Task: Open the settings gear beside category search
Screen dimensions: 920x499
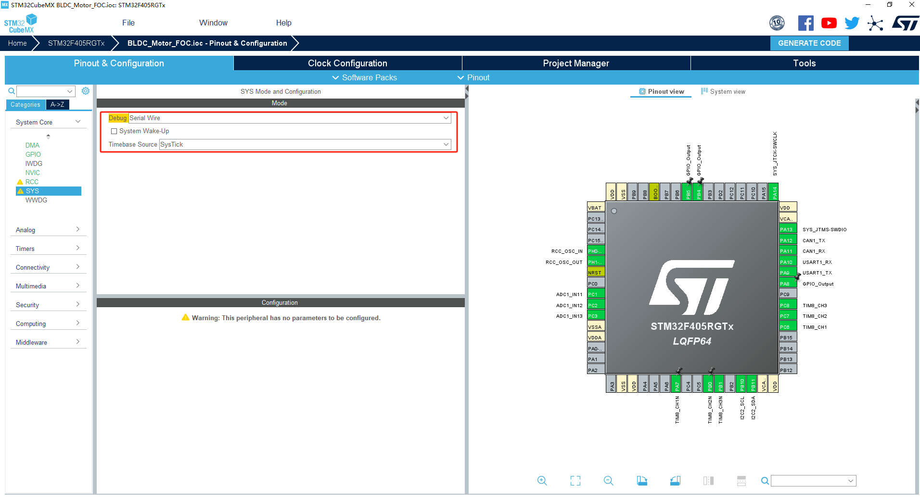Action: point(86,91)
